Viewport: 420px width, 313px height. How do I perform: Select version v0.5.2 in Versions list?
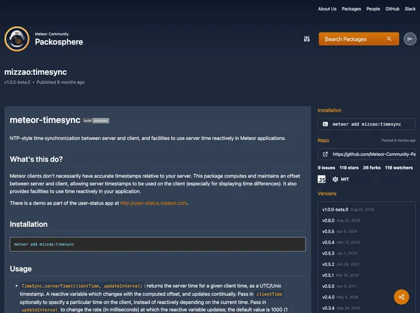pos(328,265)
